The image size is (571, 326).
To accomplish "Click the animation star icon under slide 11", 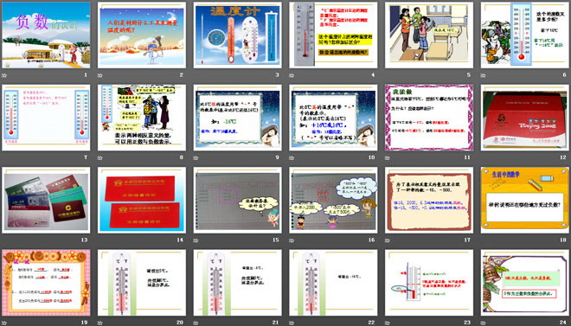I will (x=388, y=158).
